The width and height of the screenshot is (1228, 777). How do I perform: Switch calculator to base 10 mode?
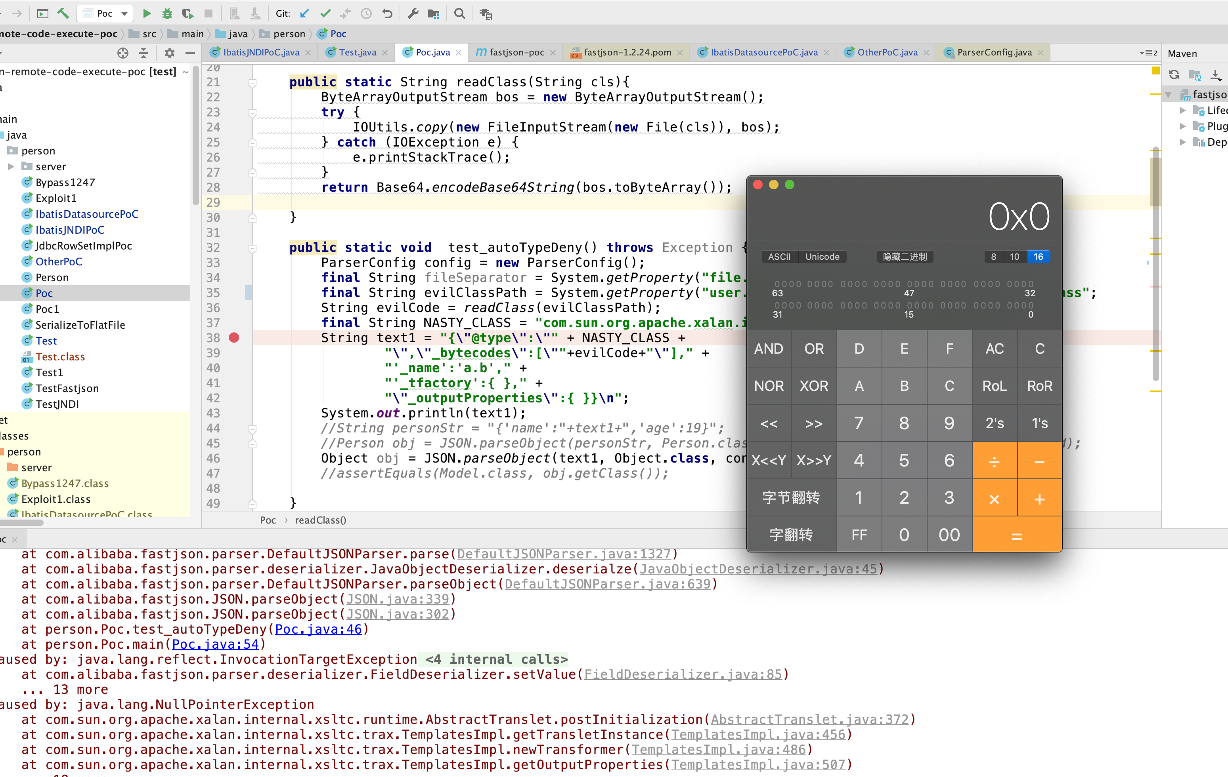[1014, 257]
